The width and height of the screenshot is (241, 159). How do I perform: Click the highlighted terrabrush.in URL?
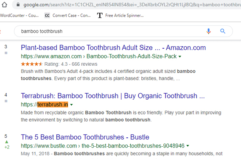tap(53, 105)
